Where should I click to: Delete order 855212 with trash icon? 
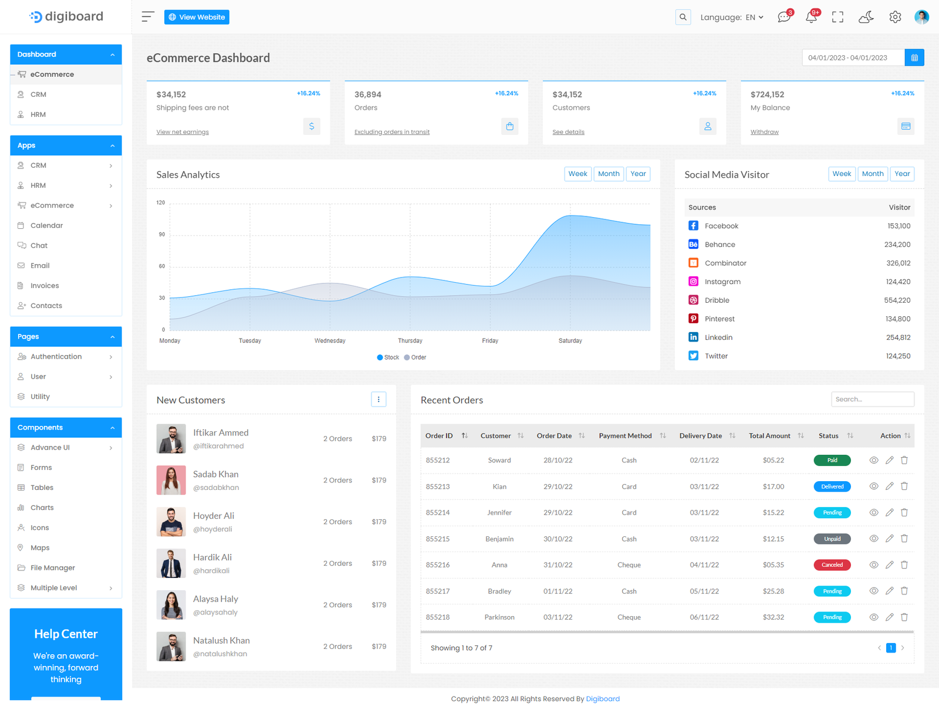coord(904,460)
